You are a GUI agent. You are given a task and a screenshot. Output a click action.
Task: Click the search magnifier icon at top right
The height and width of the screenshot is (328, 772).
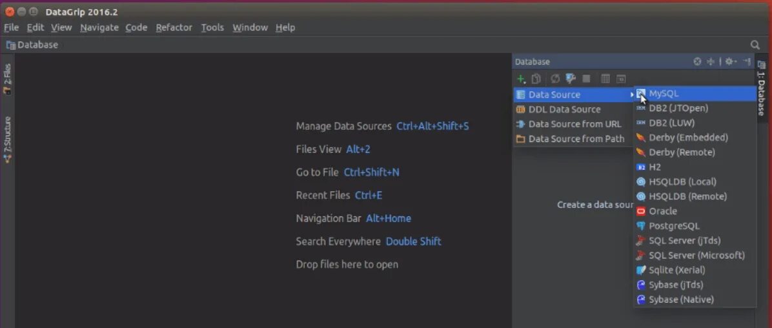pyautogui.click(x=755, y=45)
